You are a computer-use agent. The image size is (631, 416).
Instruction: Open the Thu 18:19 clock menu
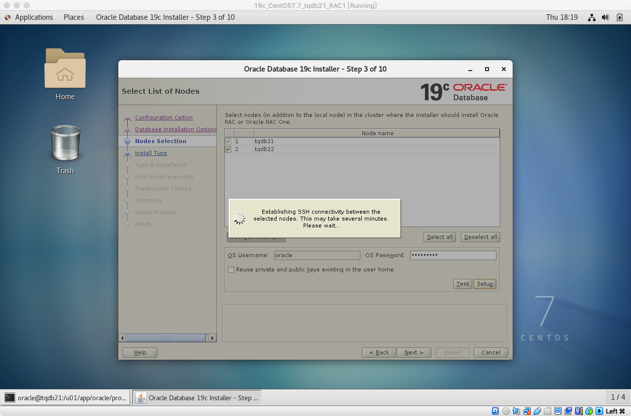point(561,17)
